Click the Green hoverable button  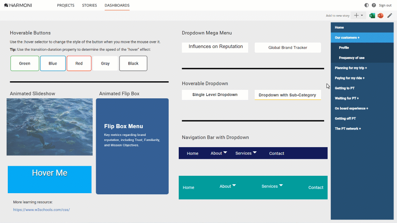tap(25, 63)
